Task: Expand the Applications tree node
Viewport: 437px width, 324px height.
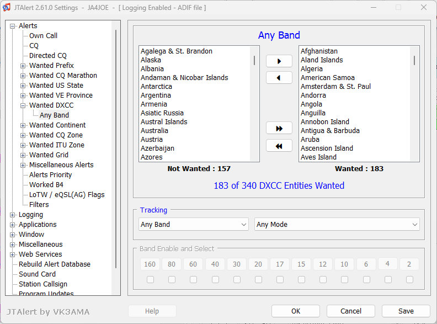Action: point(12,225)
